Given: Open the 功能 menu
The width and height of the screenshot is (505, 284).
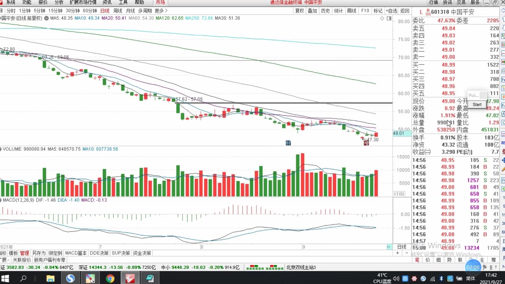Looking at the screenshot, I should (27, 2).
